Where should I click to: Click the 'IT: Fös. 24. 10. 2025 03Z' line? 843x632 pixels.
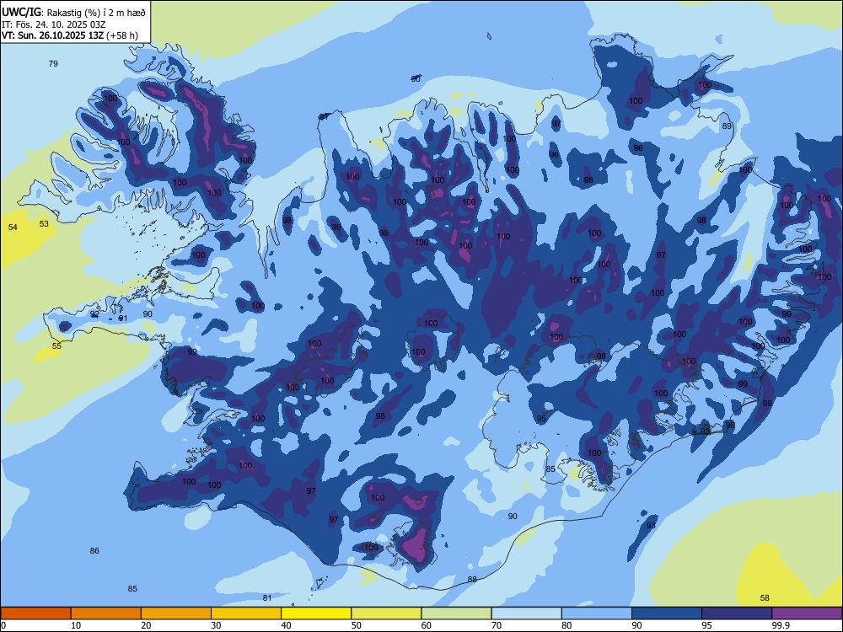click(52, 24)
